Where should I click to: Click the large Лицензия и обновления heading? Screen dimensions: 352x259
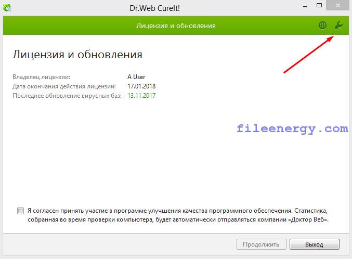click(x=77, y=55)
